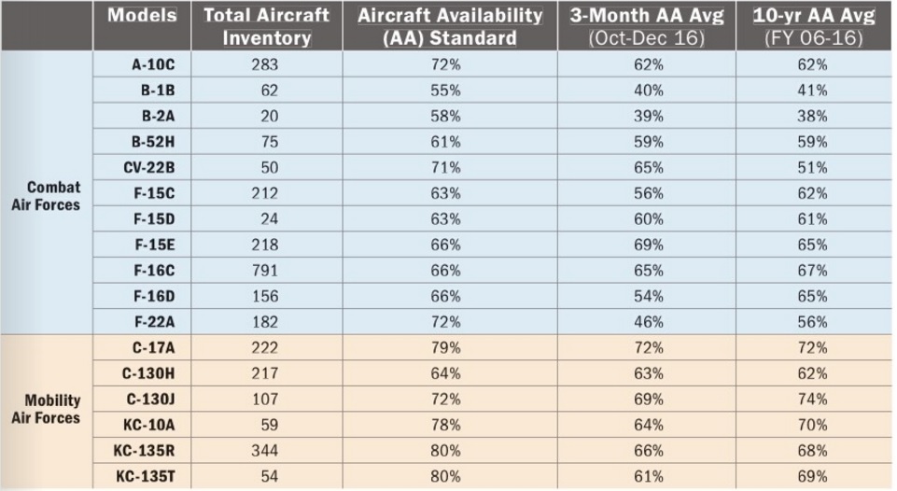
Task: Click the F-16C inventory value 791
Action: click(266, 271)
